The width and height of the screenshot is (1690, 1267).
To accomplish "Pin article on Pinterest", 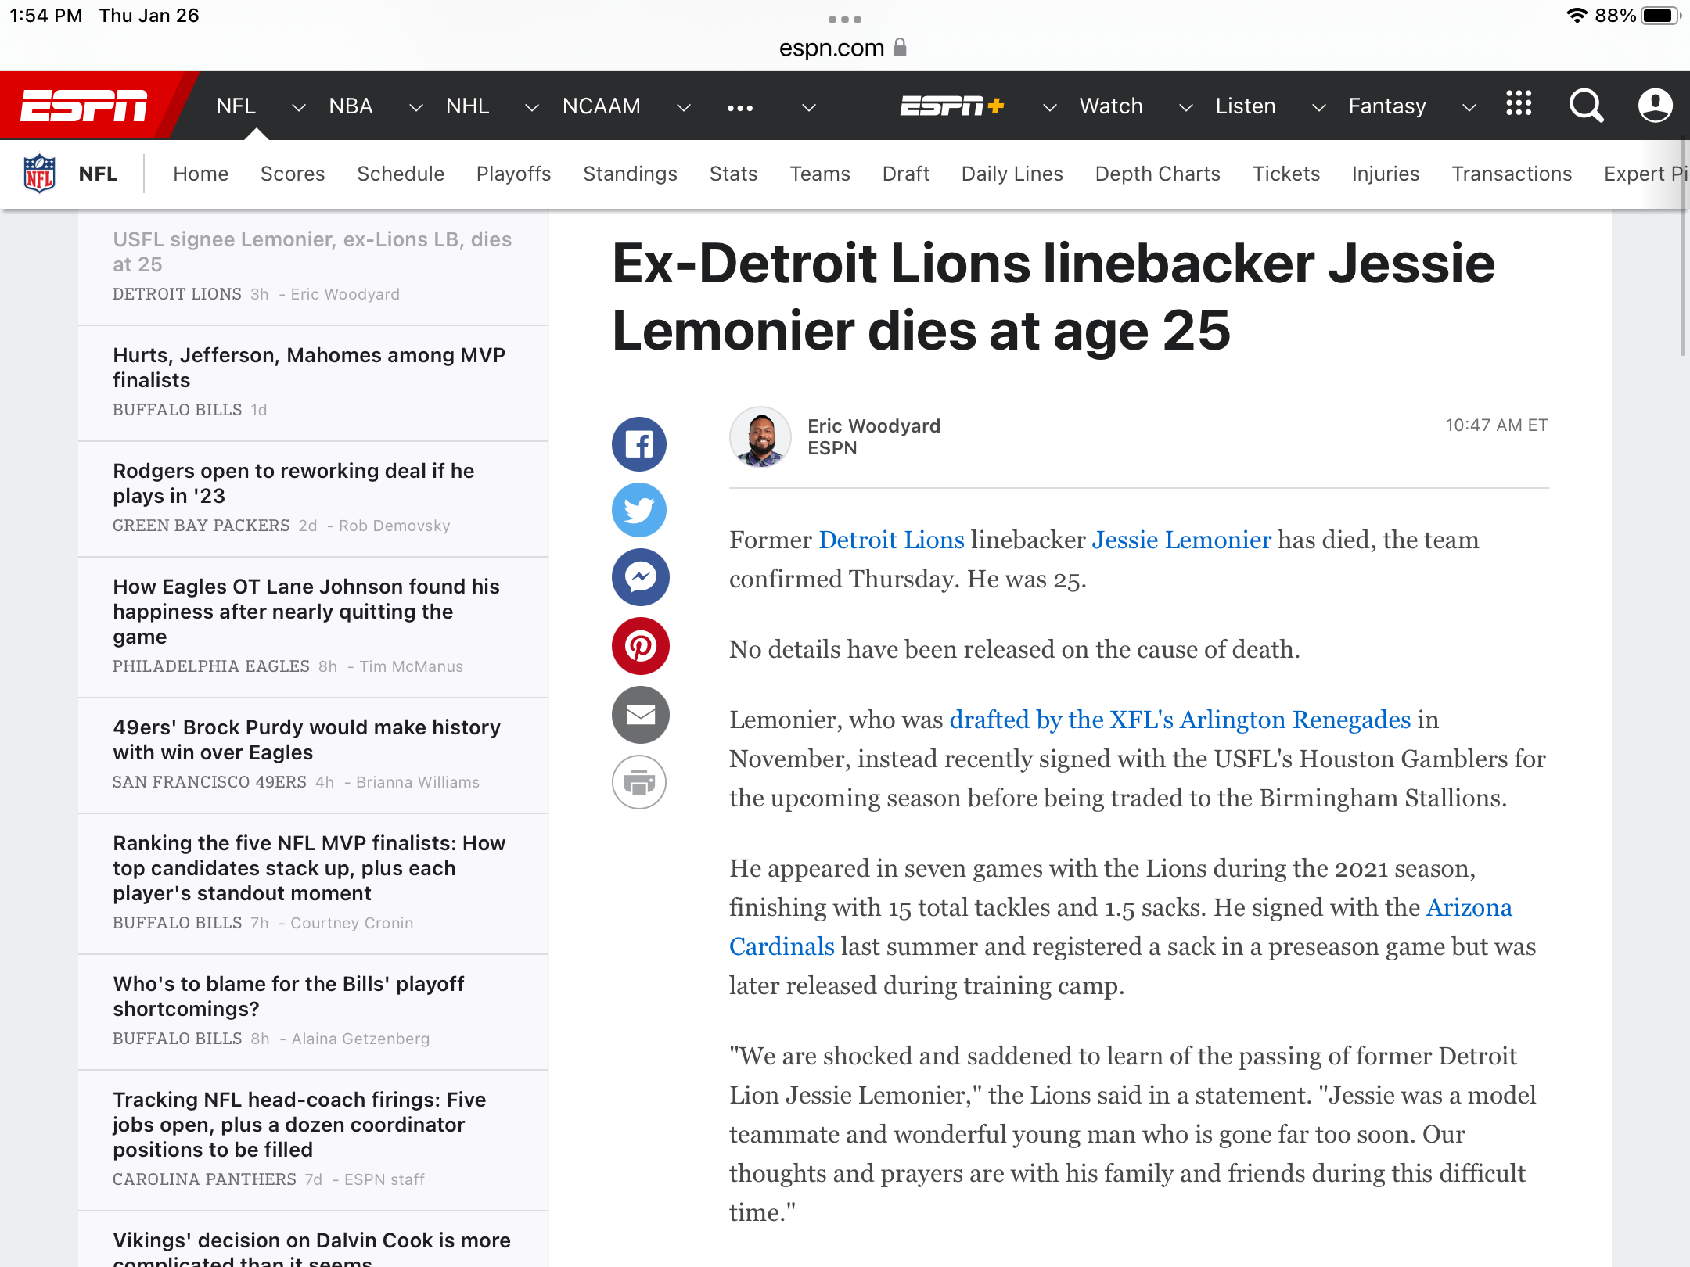I will coord(640,646).
